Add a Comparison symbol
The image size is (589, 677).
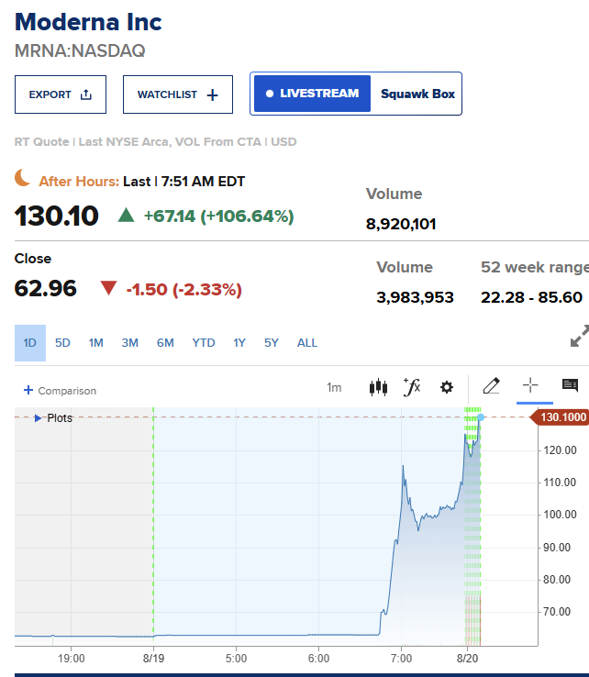[x=60, y=390]
